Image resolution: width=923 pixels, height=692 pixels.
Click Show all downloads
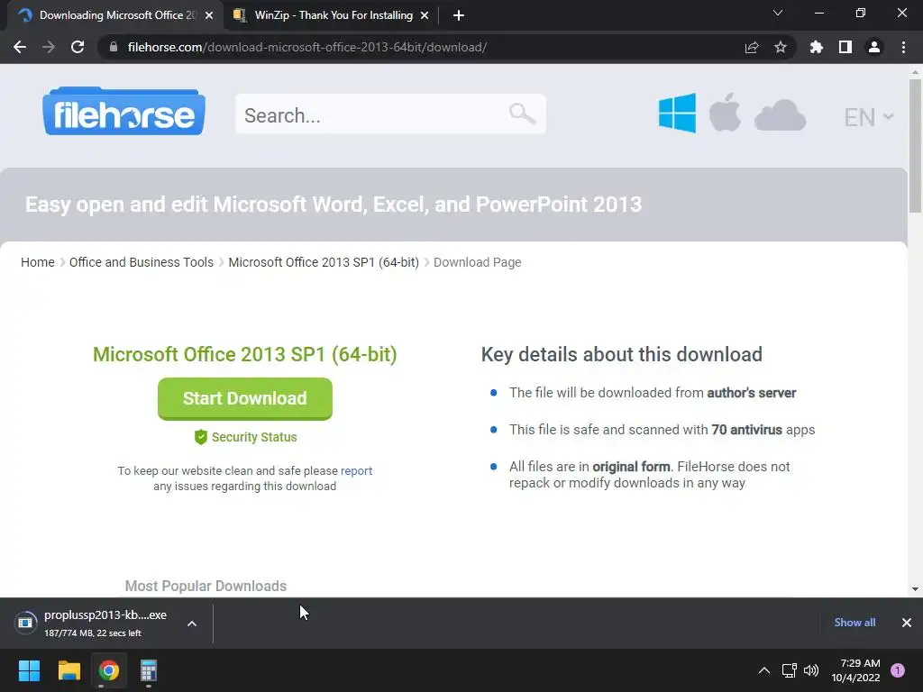tap(854, 623)
